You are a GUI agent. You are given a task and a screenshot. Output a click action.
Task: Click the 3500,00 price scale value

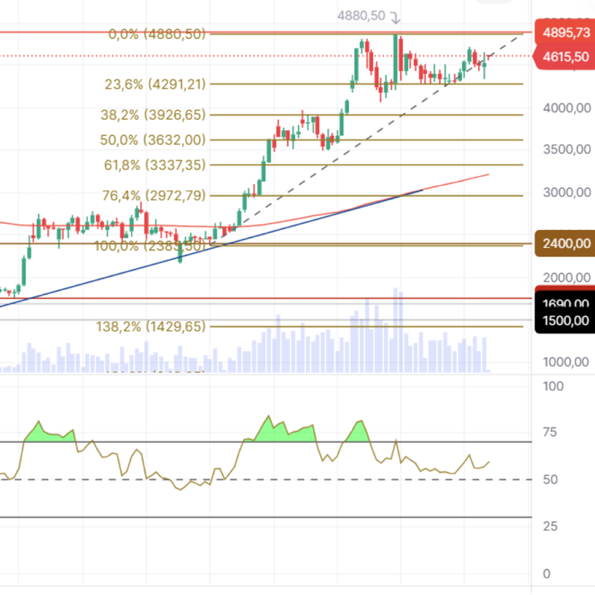(566, 149)
